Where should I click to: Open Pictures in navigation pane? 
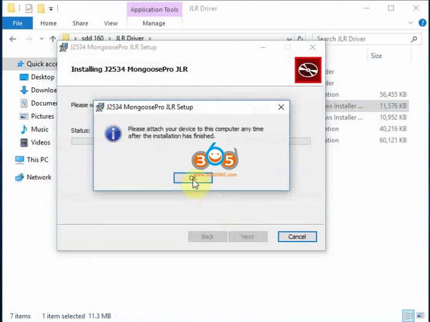coord(37,117)
